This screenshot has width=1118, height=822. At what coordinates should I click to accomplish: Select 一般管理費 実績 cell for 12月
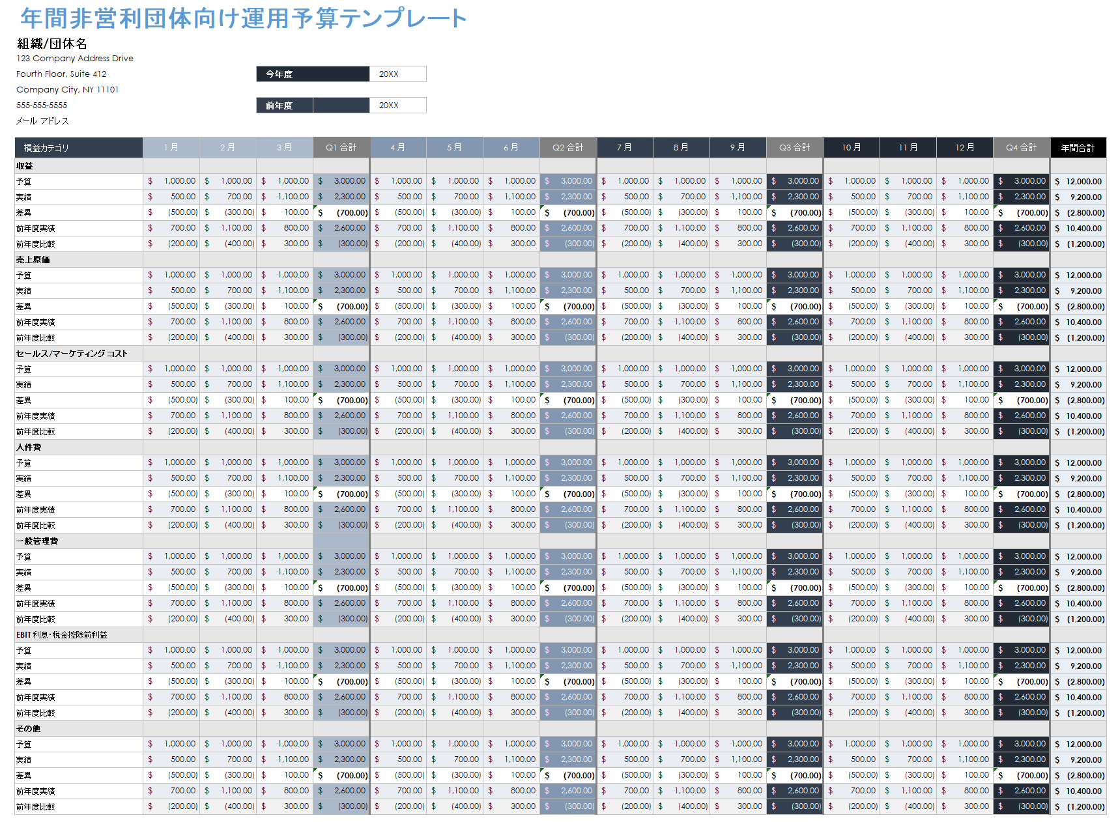tap(965, 573)
